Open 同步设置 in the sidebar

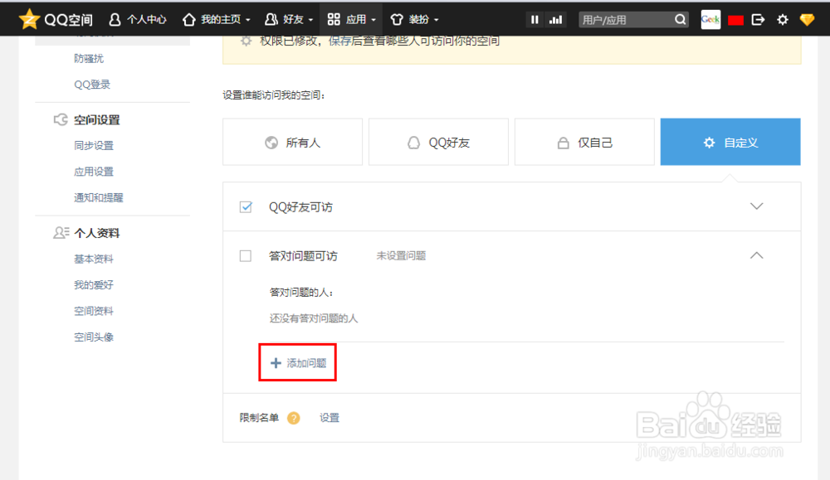(x=94, y=145)
